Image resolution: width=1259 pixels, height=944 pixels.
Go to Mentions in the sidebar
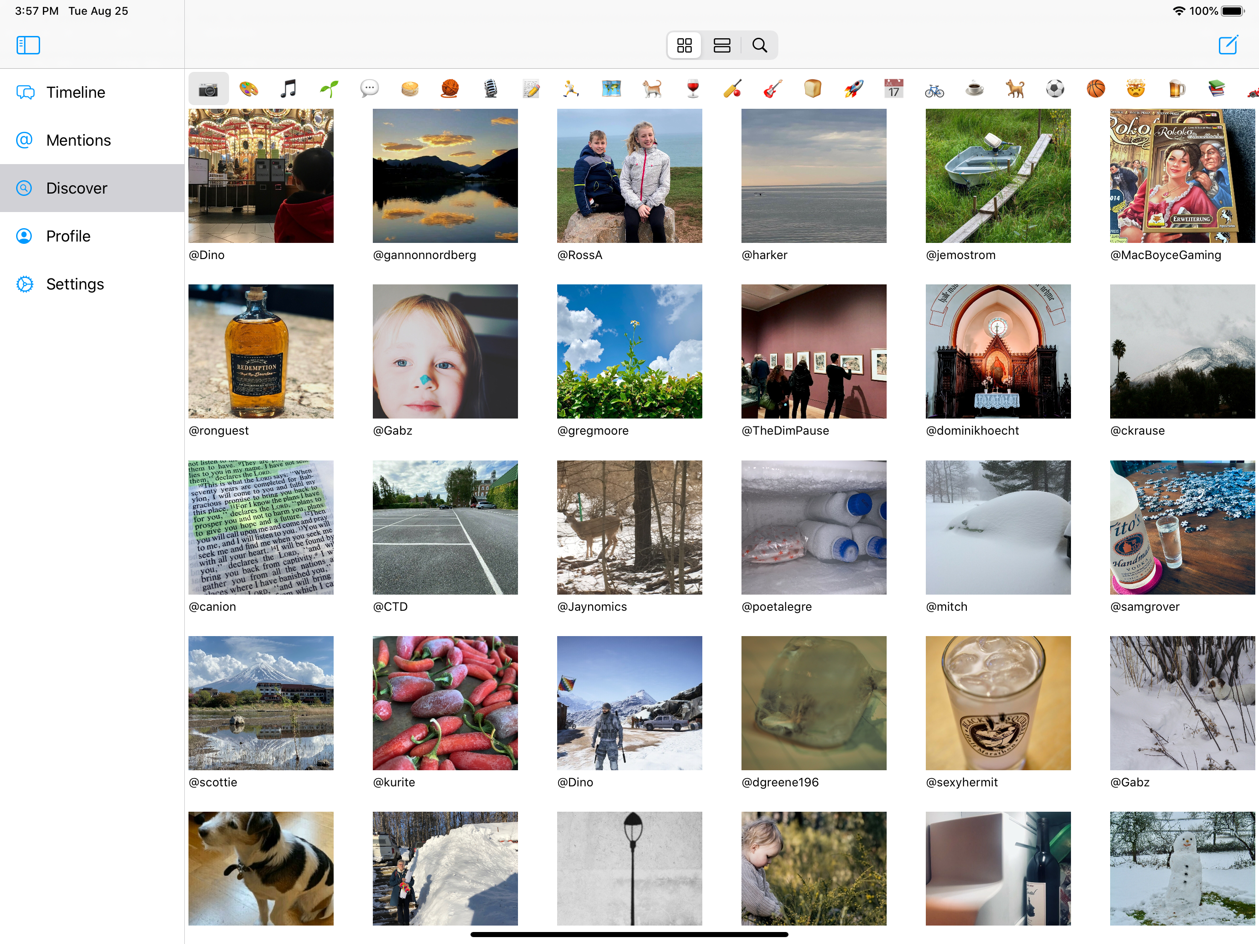click(78, 140)
